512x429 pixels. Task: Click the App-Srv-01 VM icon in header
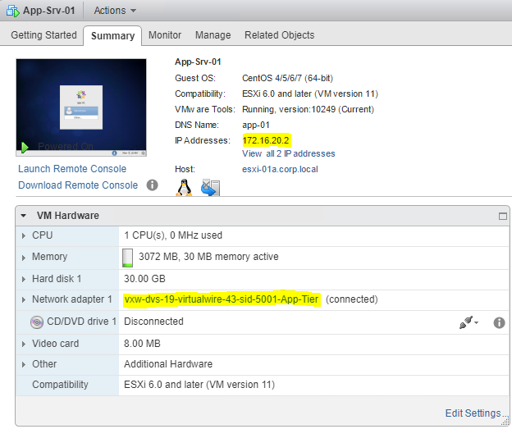[11, 11]
